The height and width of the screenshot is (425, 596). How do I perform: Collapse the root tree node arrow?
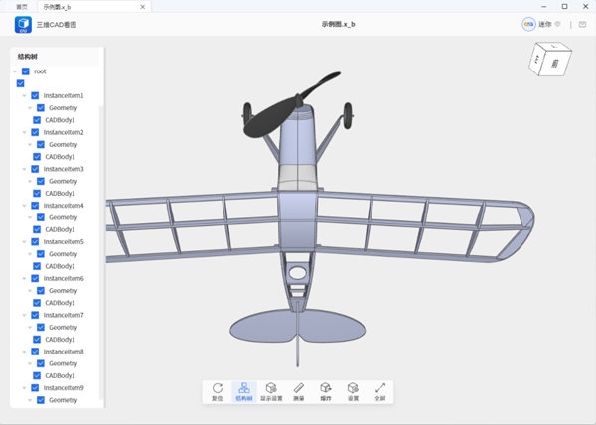click(15, 71)
